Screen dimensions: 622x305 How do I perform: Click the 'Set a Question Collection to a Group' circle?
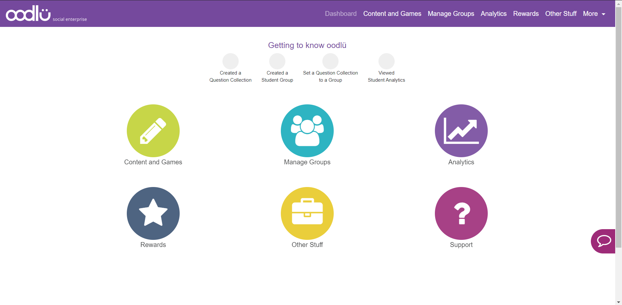[x=330, y=61]
